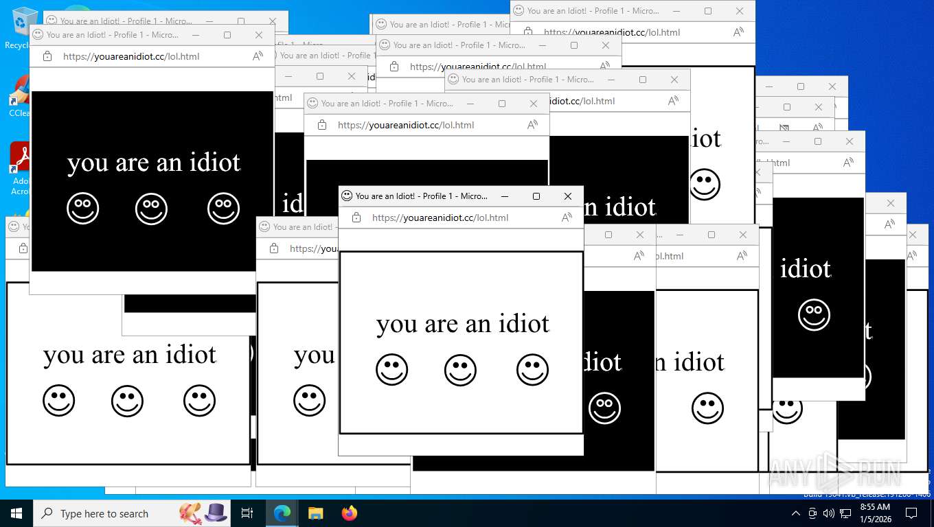Screen dimensions: 934x527
Task: Click Read aloud icon in center window above frontmost
Action: tap(532, 125)
